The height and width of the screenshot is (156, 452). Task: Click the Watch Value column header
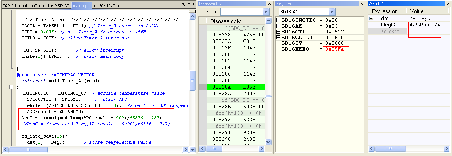pyautogui.click(x=428, y=11)
